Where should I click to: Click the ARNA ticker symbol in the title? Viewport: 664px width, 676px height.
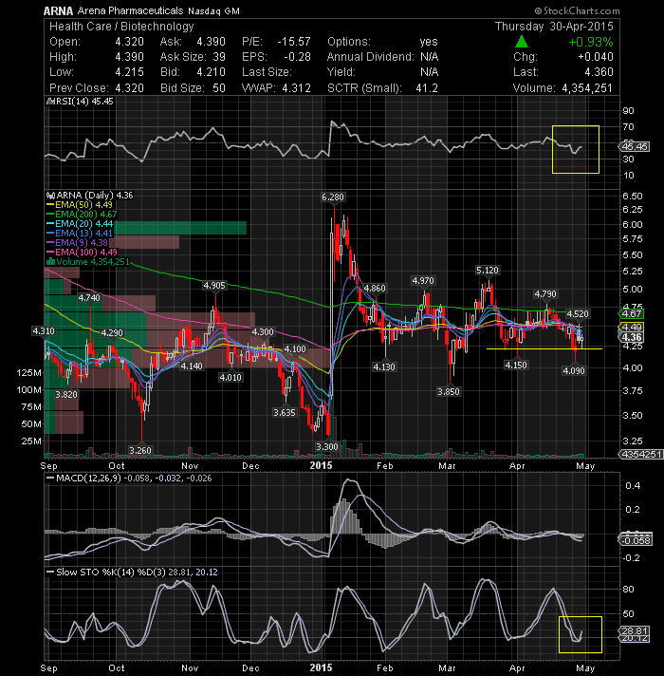tap(58, 10)
